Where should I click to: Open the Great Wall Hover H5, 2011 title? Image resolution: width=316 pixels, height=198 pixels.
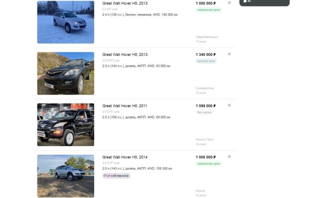[125, 106]
